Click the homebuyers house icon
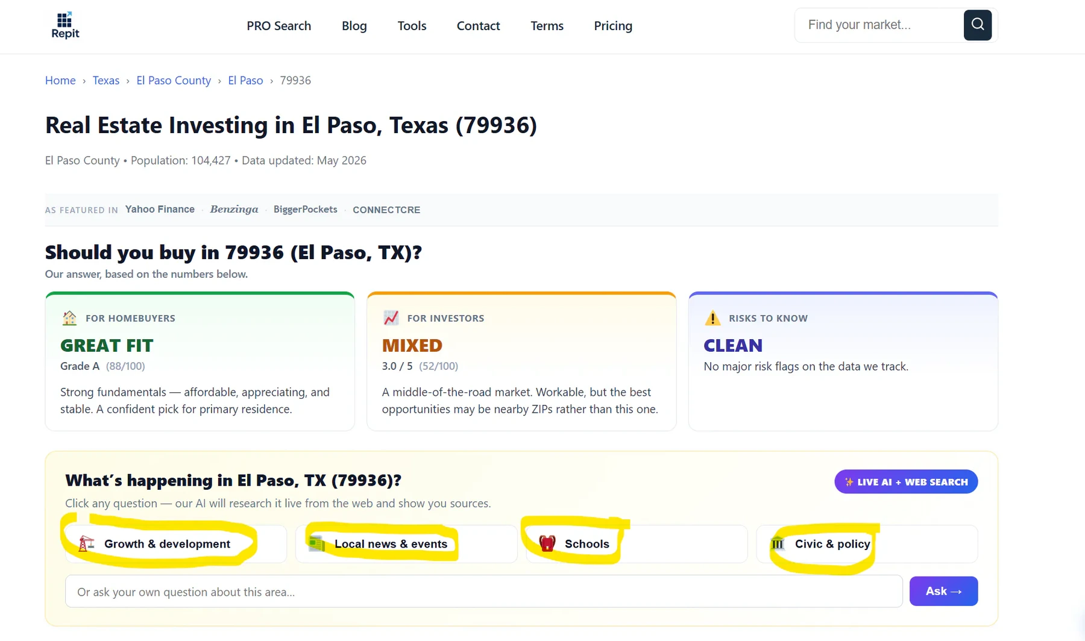Image resolution: width=1085 pixels, height=641 pixels. (69, 318)
